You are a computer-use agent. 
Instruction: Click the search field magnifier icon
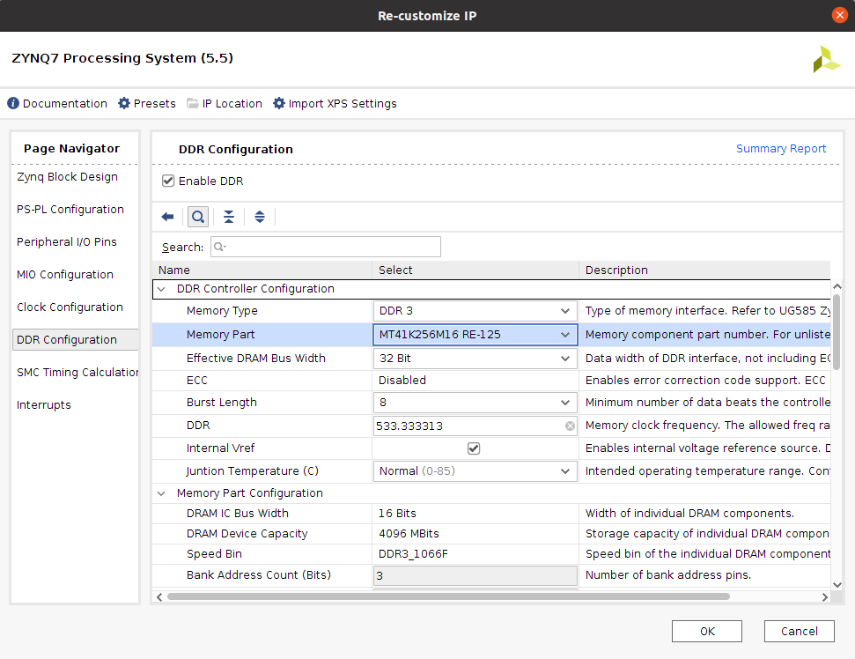(x=219, y=247)
